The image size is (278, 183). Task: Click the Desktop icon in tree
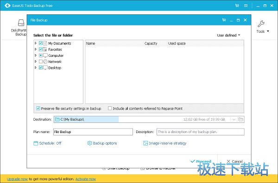click(45, 68)
